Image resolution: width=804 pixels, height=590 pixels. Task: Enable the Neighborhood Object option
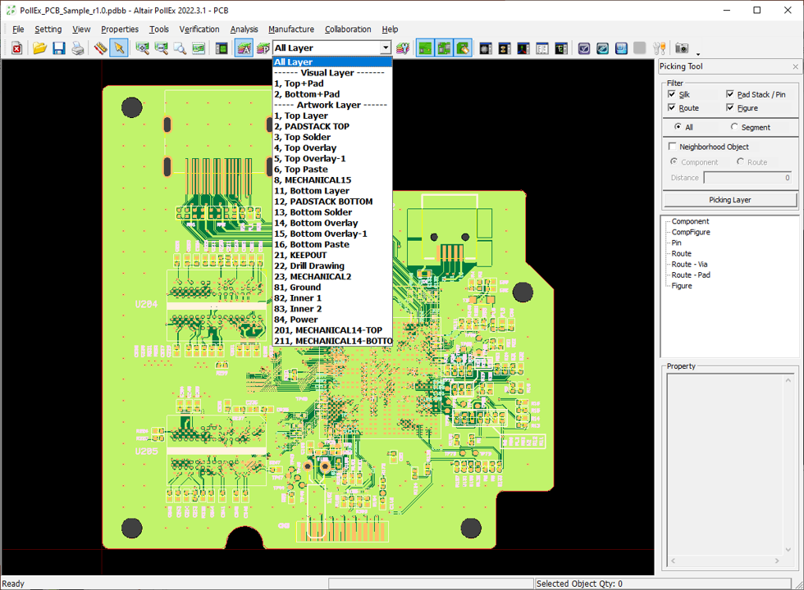tap(673, 146)
